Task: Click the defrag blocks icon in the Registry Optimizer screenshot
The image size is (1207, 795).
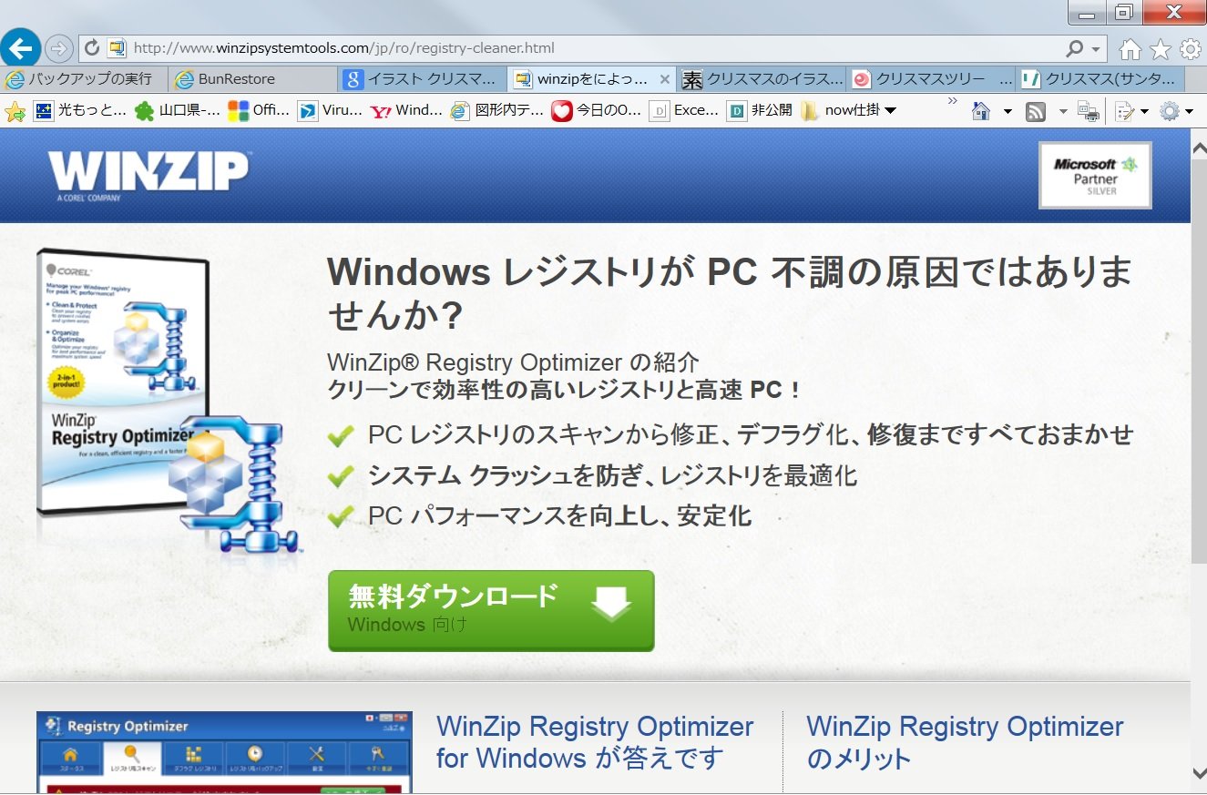Action: tap(193, 757)
